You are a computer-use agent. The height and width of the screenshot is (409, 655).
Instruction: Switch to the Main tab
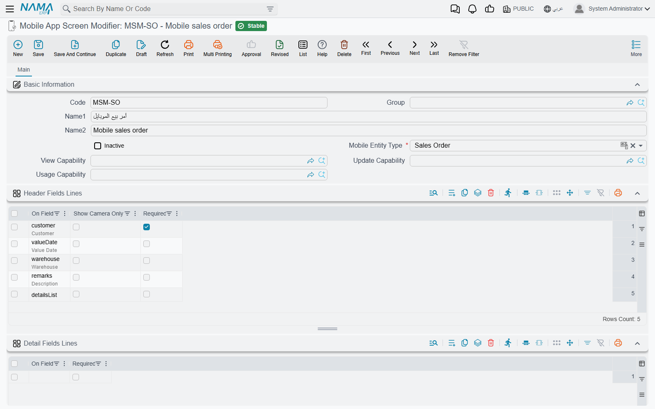click(24, 70)
